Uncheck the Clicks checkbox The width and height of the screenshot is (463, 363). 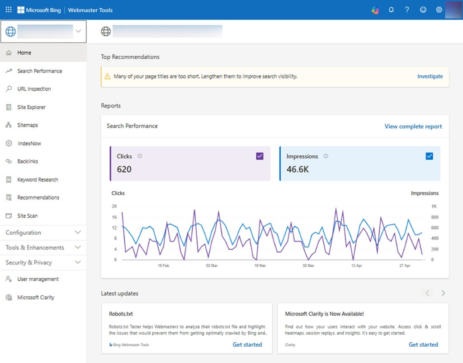tap(260, 156)
